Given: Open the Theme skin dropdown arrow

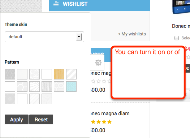Looking at the screenshot, I should coord(79,37).
